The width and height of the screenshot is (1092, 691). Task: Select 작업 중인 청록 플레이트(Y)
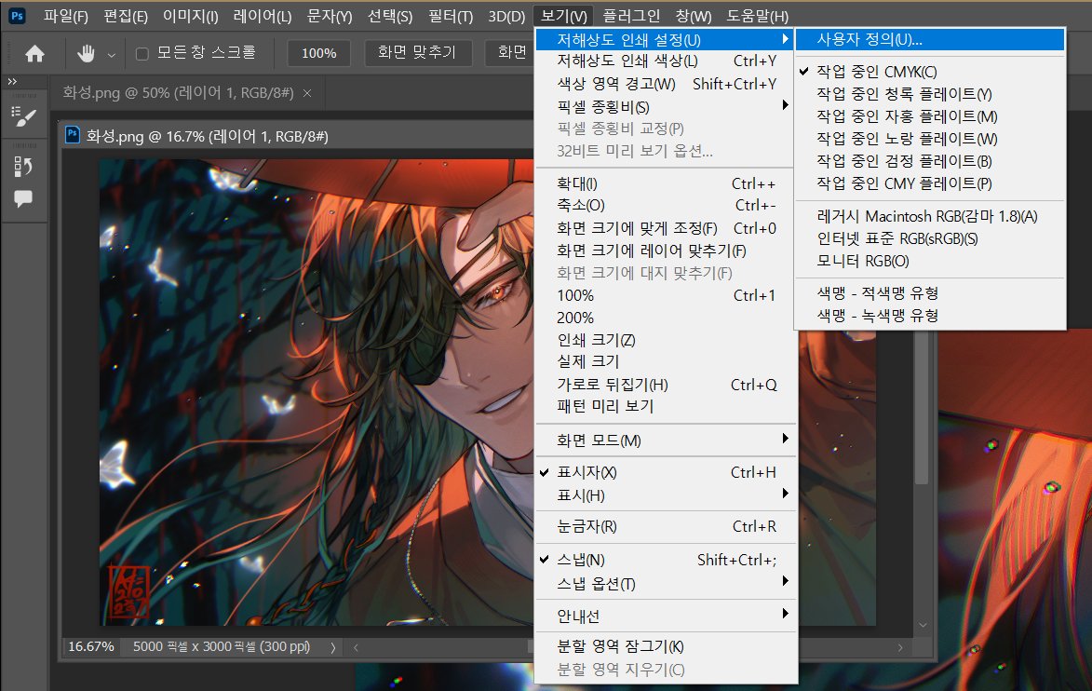click(930, 94)
